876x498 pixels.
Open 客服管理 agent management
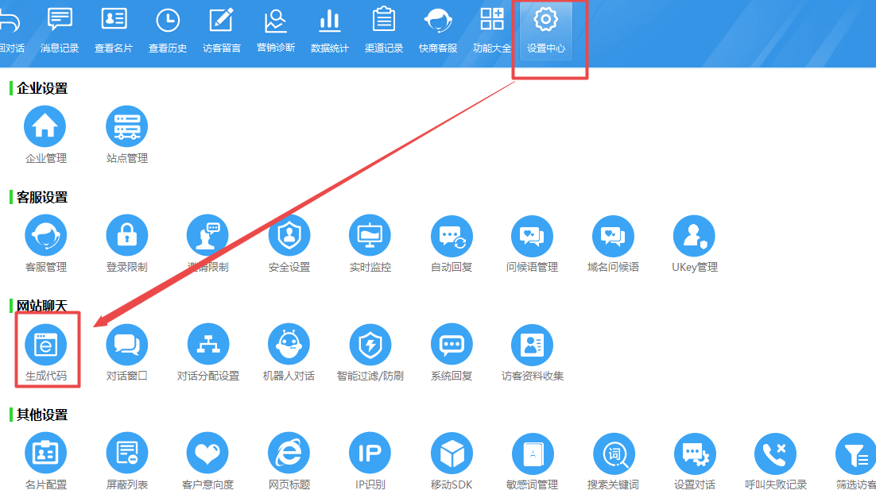point(45,236)
